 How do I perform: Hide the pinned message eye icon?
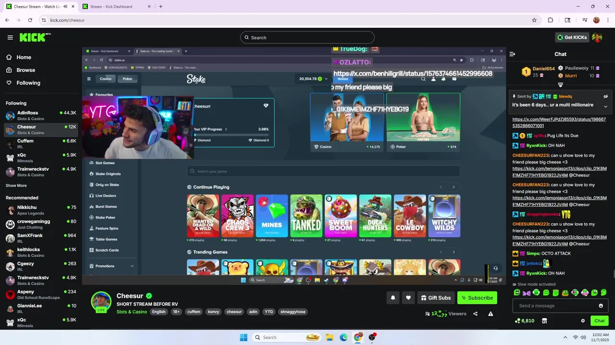click(605, 96)
